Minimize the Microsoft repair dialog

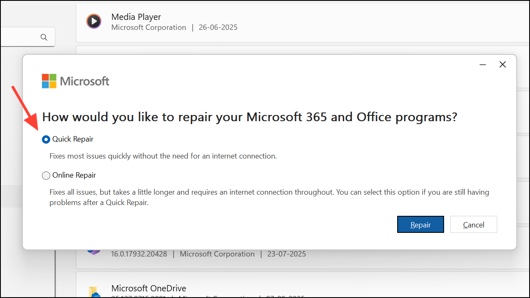[483, 65]
